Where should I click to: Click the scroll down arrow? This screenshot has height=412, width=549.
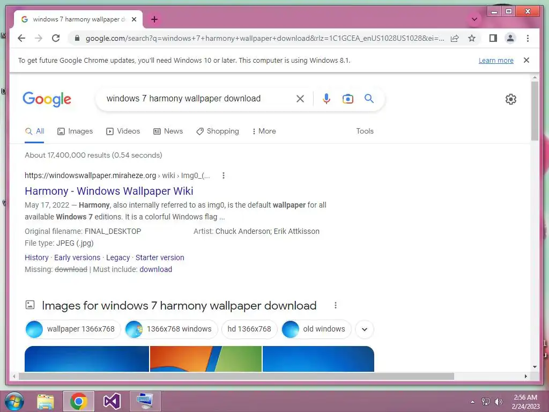click(x=535, y=367)
